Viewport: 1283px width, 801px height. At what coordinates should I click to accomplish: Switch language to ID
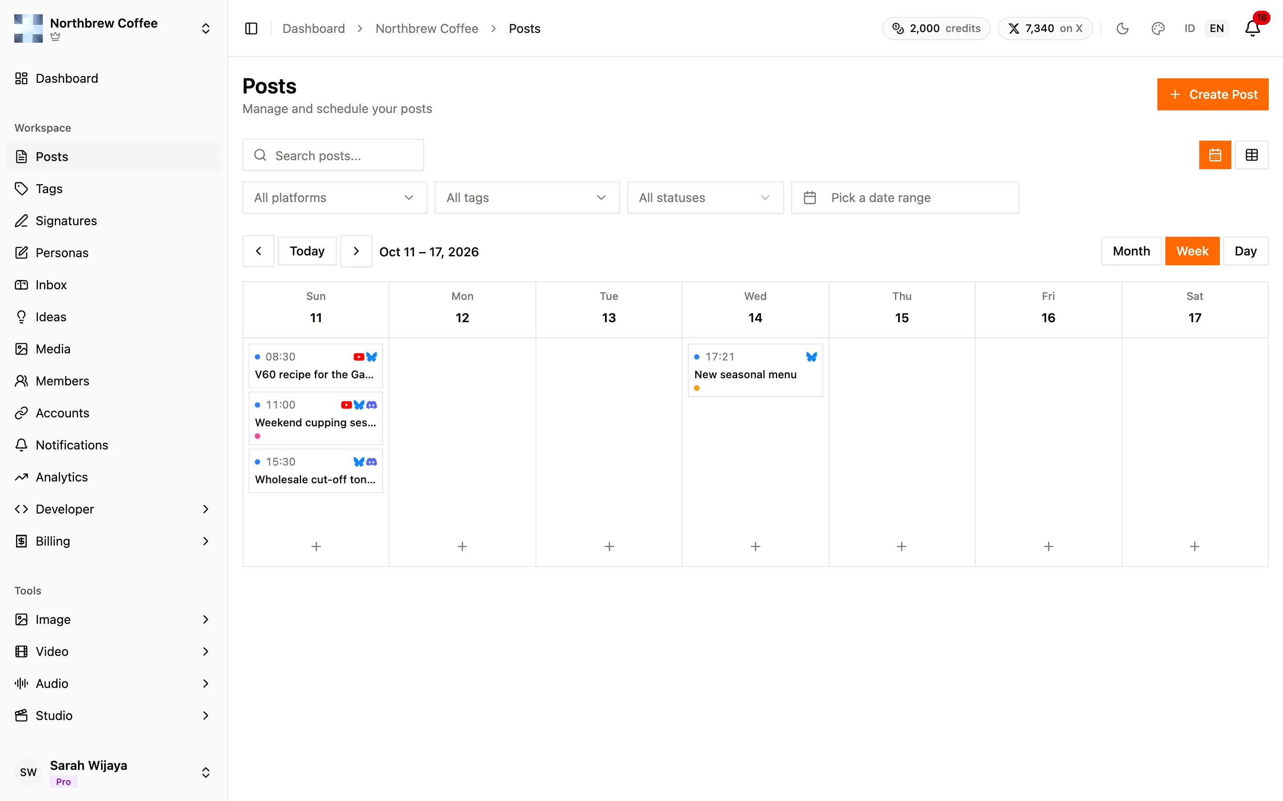pyautogui.click(x=1190, y=28)
